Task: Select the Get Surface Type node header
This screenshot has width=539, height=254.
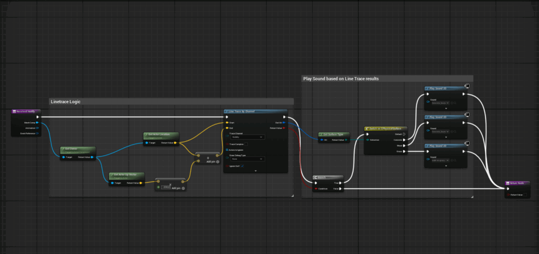Action: click(x=333, y=134)
